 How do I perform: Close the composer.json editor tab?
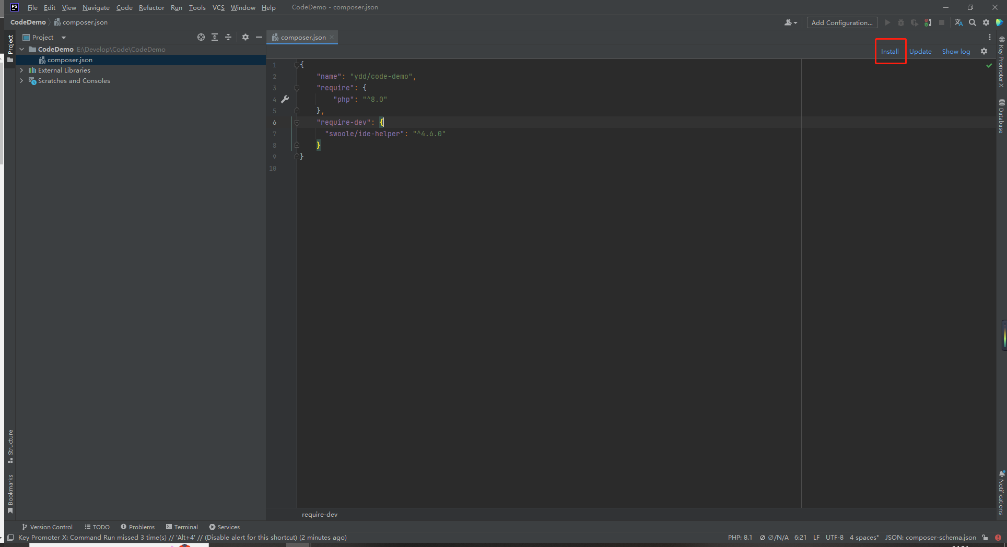click(332, 37)
